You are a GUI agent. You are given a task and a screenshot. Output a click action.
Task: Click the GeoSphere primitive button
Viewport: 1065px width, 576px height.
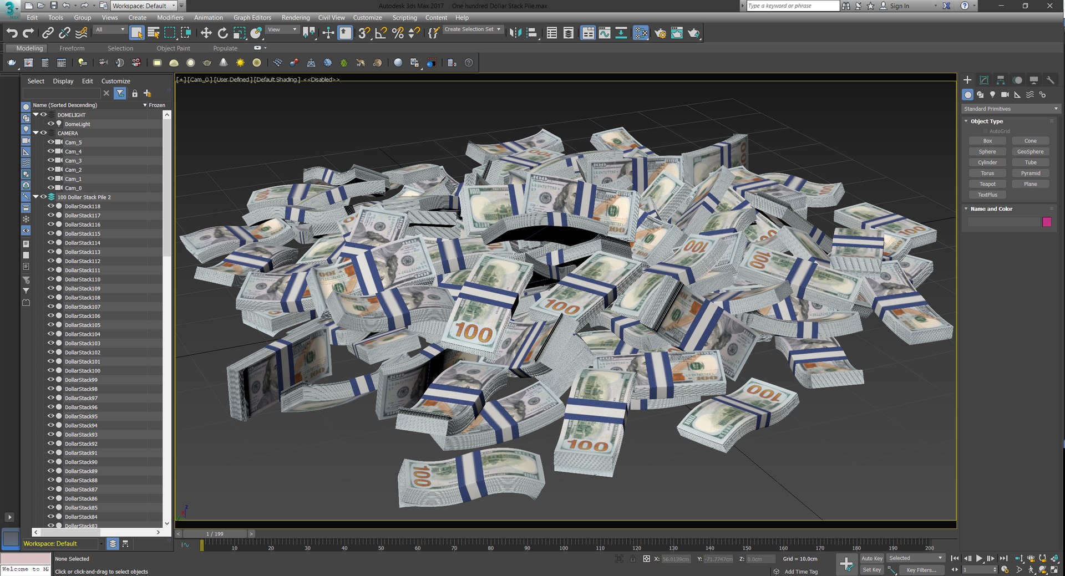[x=1030, y=151]
